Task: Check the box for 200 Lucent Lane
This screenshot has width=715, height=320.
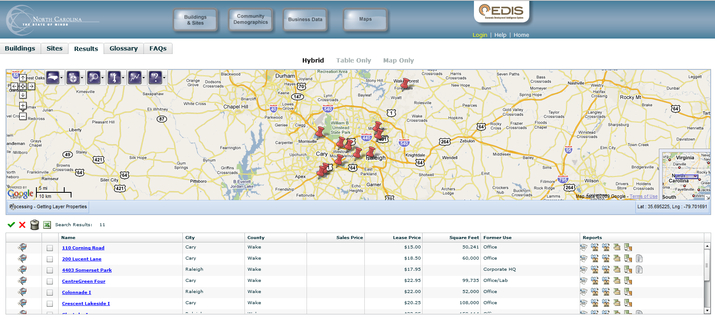Action: tap(50, 259)
